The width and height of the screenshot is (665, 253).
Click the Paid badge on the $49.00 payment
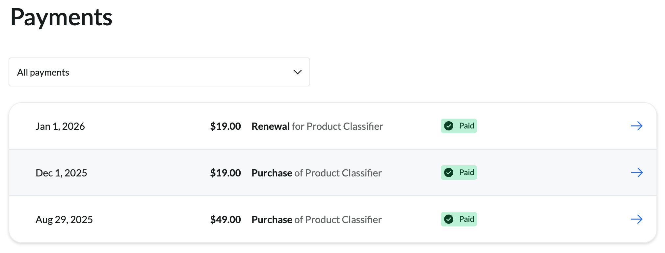pyautogui.click(x=459, y=219)
